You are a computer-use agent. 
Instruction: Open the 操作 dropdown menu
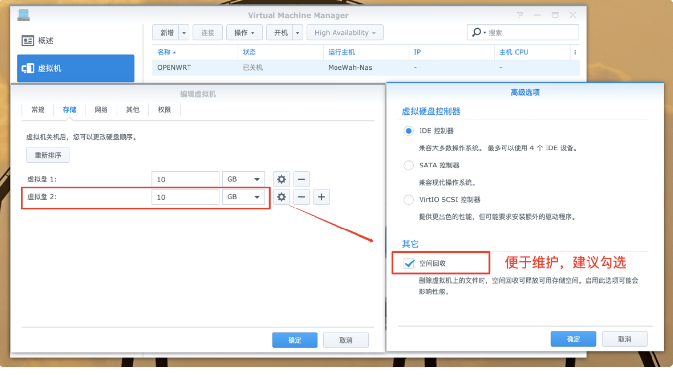click(244, 33)
